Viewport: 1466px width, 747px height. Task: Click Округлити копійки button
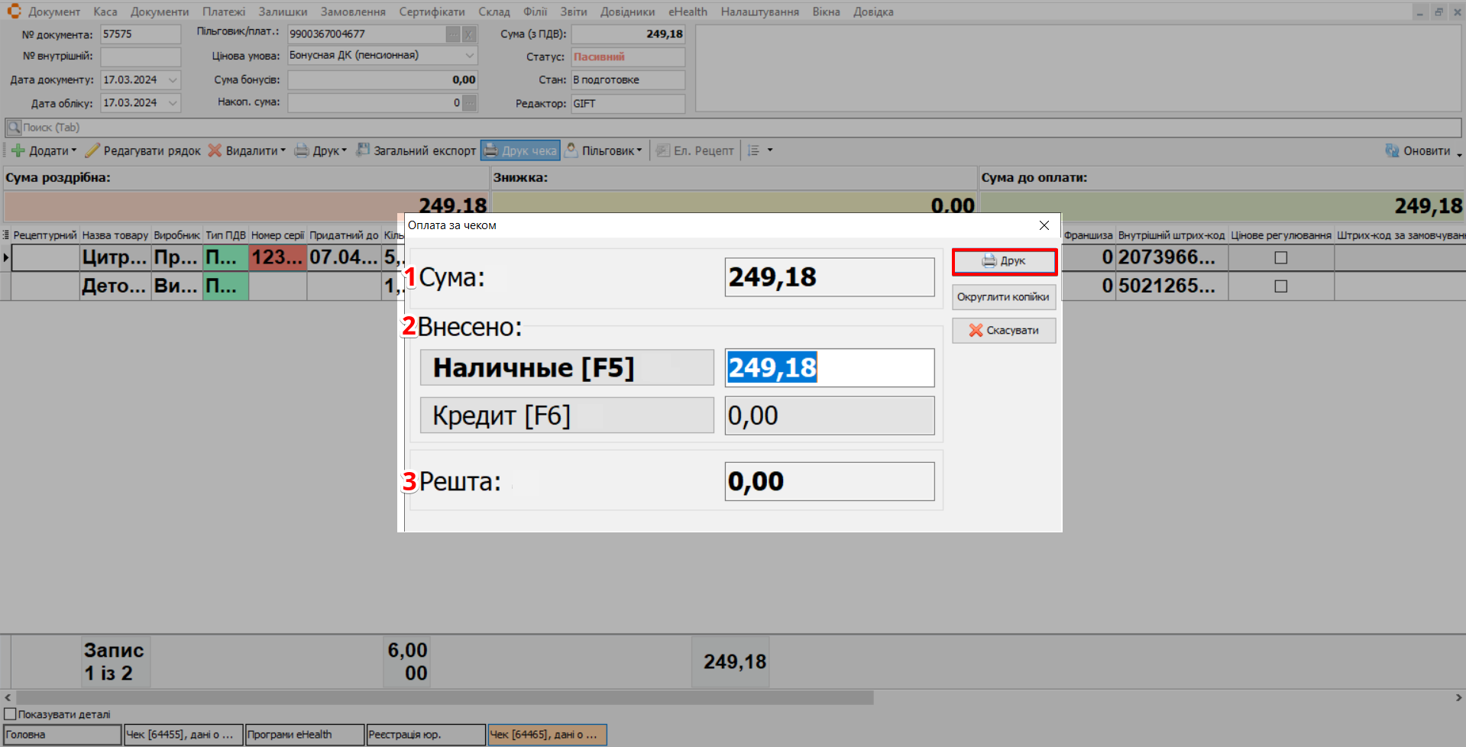[x=1003, y=297]
